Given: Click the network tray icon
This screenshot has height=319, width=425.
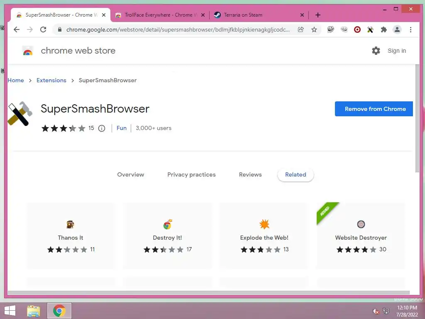Looking at the screenshot, I should 386,311.
